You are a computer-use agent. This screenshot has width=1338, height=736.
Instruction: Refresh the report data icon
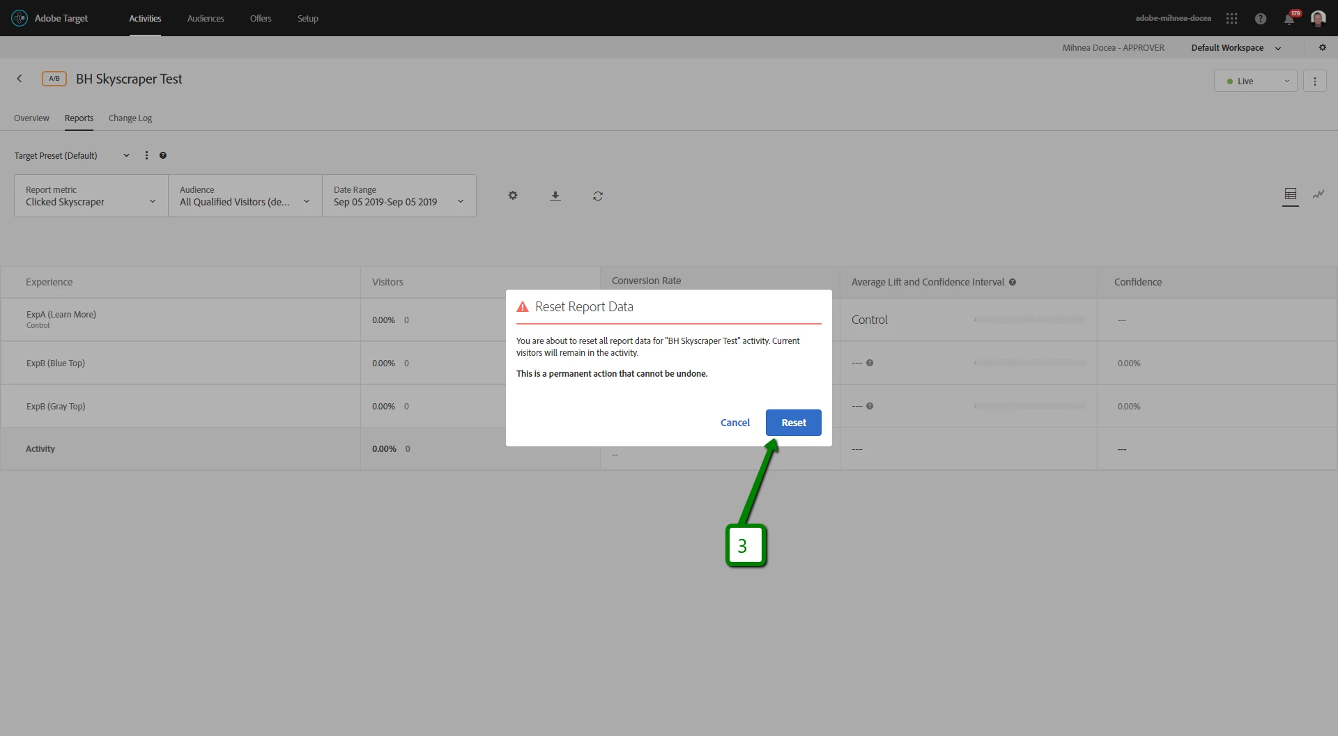tap(598, 196)
